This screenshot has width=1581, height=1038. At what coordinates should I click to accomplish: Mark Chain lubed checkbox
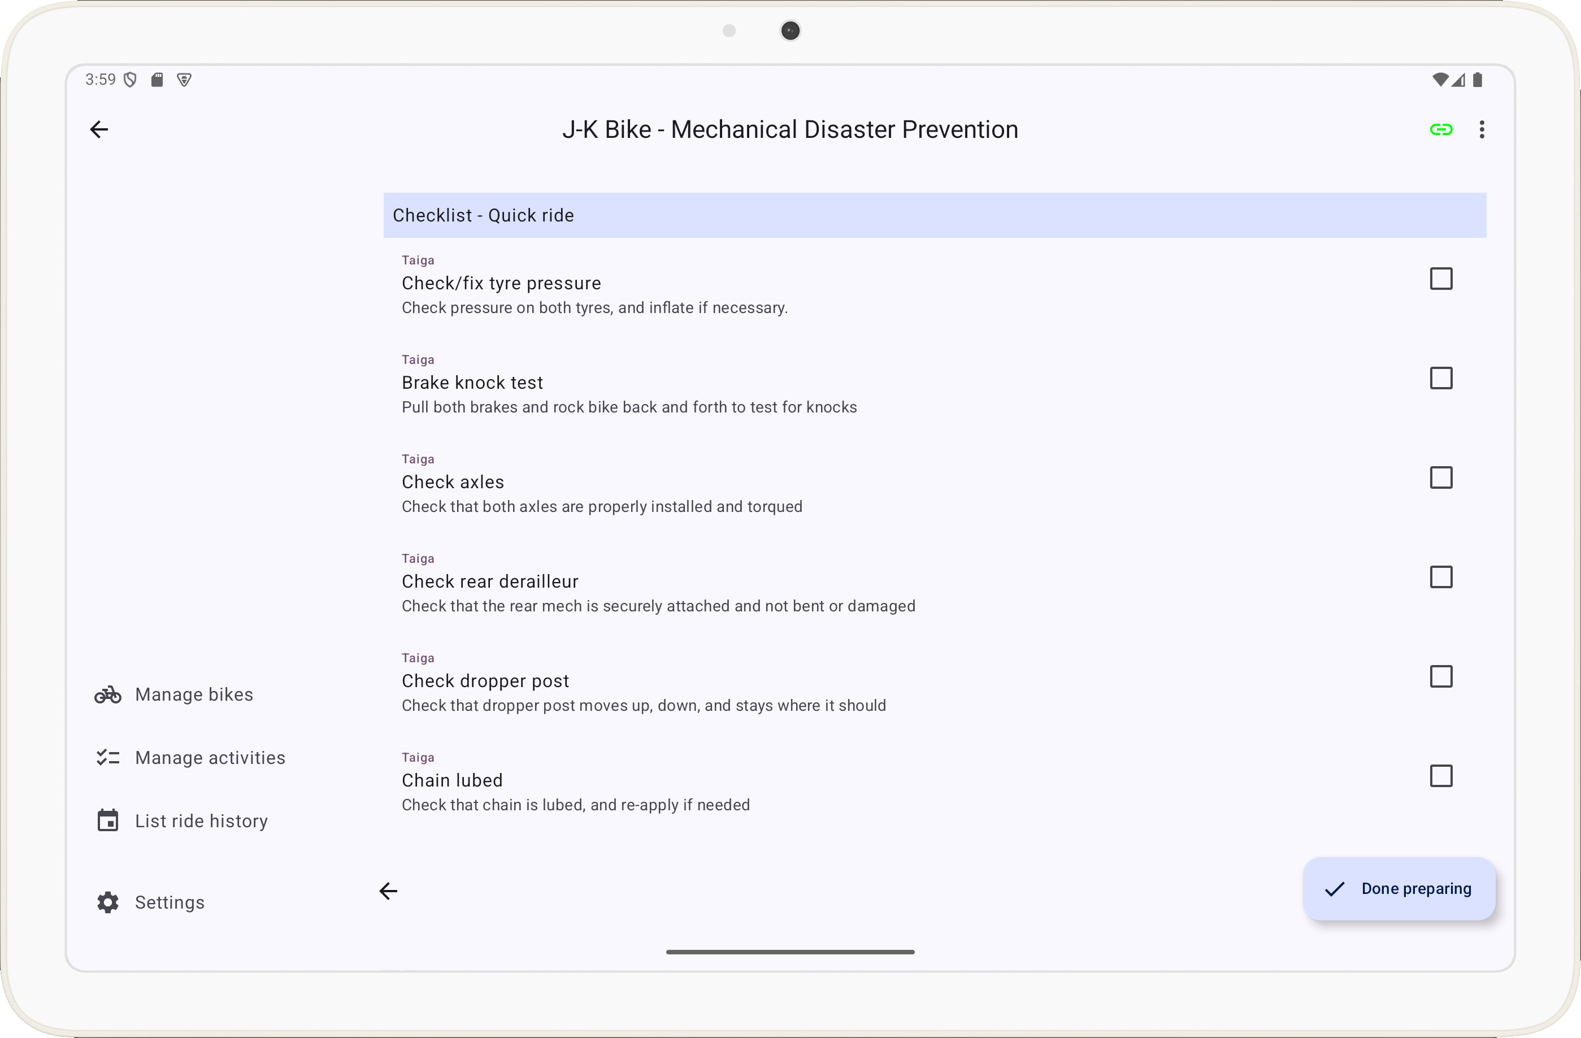click(x=1441, y=776)
